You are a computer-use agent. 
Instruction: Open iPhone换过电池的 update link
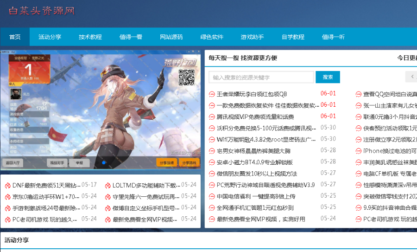click(390, 151)
